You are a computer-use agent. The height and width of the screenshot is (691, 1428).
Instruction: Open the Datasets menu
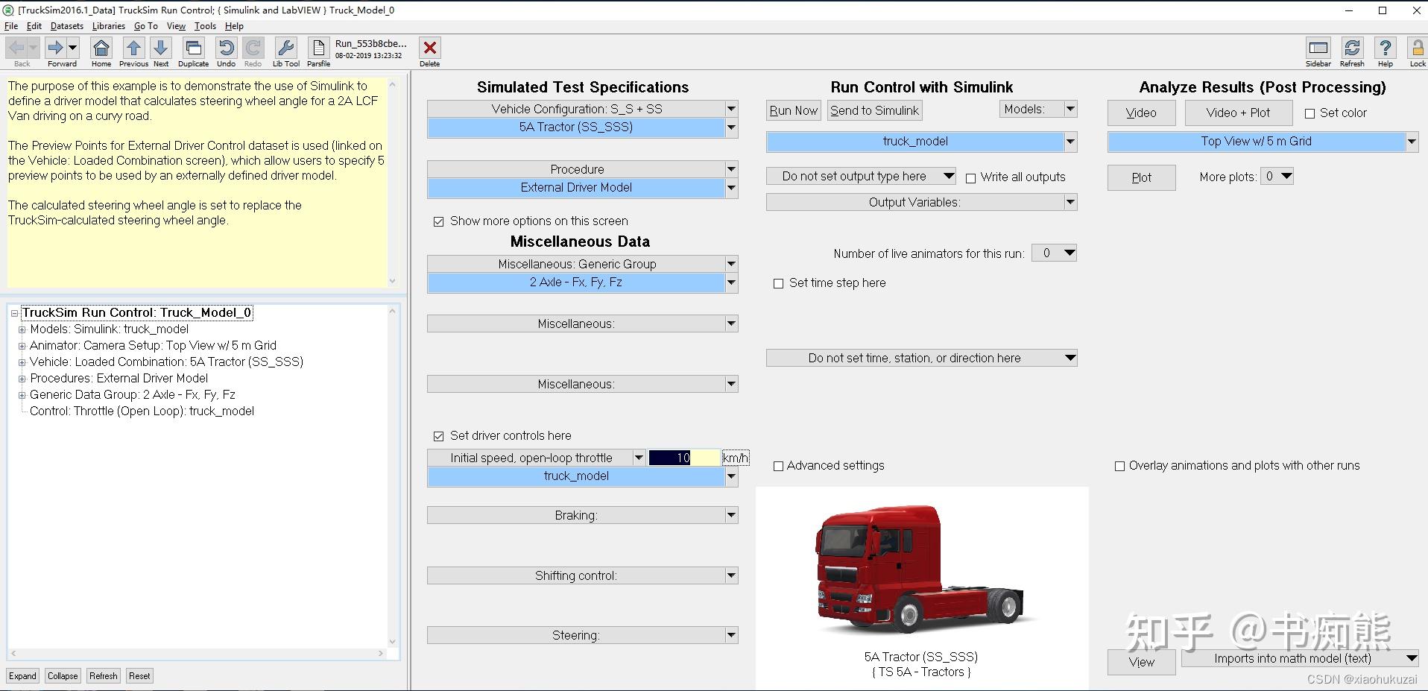pos(66,25)
